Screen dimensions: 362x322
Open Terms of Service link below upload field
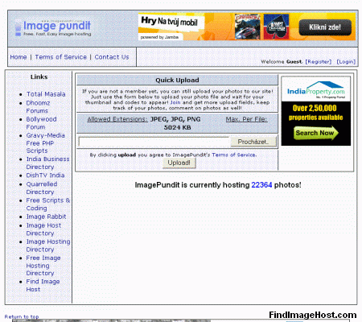pyautogui.click(x=234, y=155)
